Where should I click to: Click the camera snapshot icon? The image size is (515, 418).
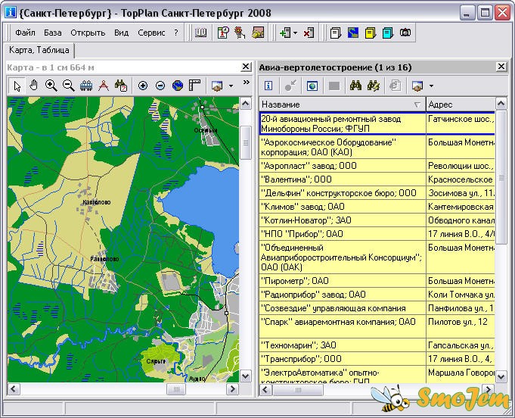[x=405, y=33]
